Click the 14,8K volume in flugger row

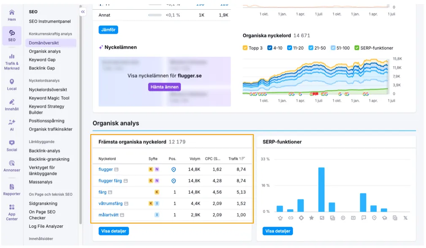pos(194,169)
